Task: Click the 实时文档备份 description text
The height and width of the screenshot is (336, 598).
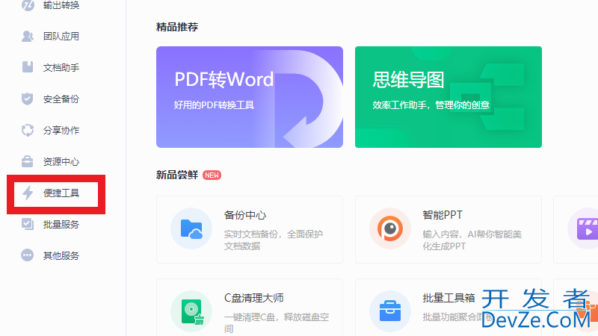Action: [273, 240]
